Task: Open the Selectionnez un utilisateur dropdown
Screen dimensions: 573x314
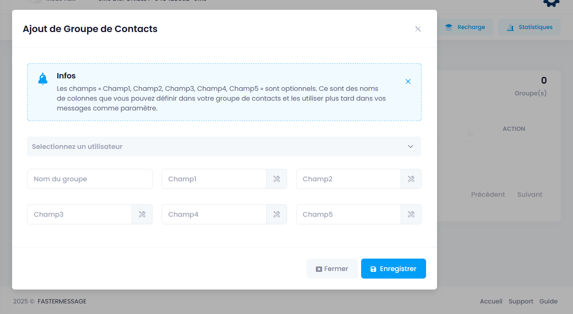Action: (224, 147)
